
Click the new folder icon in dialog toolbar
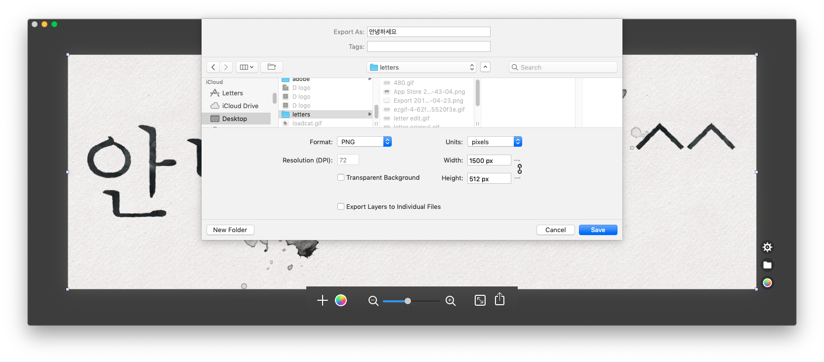click(272, 67)
